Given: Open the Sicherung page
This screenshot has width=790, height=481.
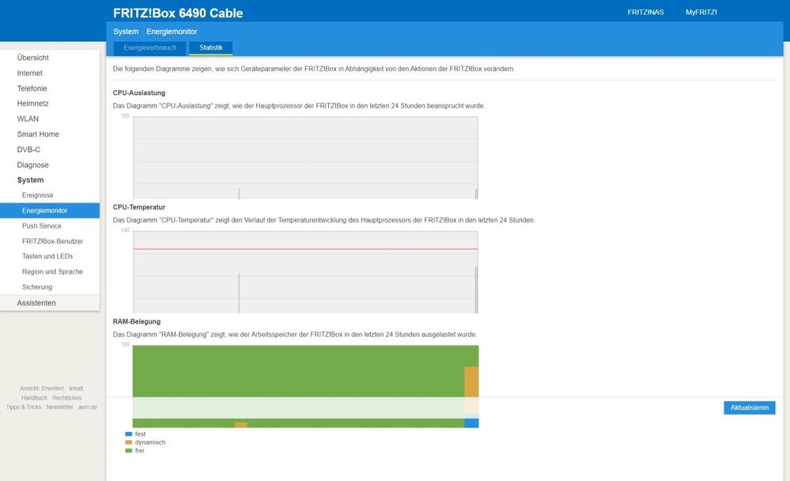Looking at the screenshot, I should tap(37, 287).
